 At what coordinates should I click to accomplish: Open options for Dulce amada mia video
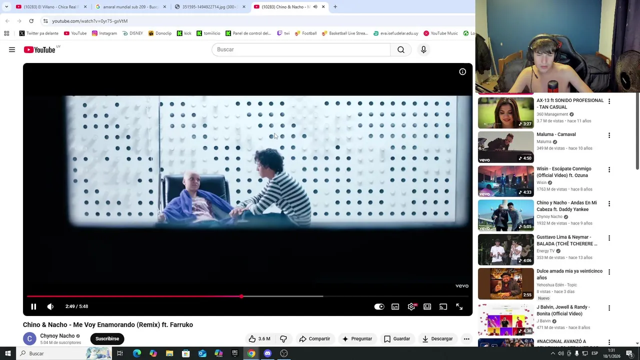(609, 272)
